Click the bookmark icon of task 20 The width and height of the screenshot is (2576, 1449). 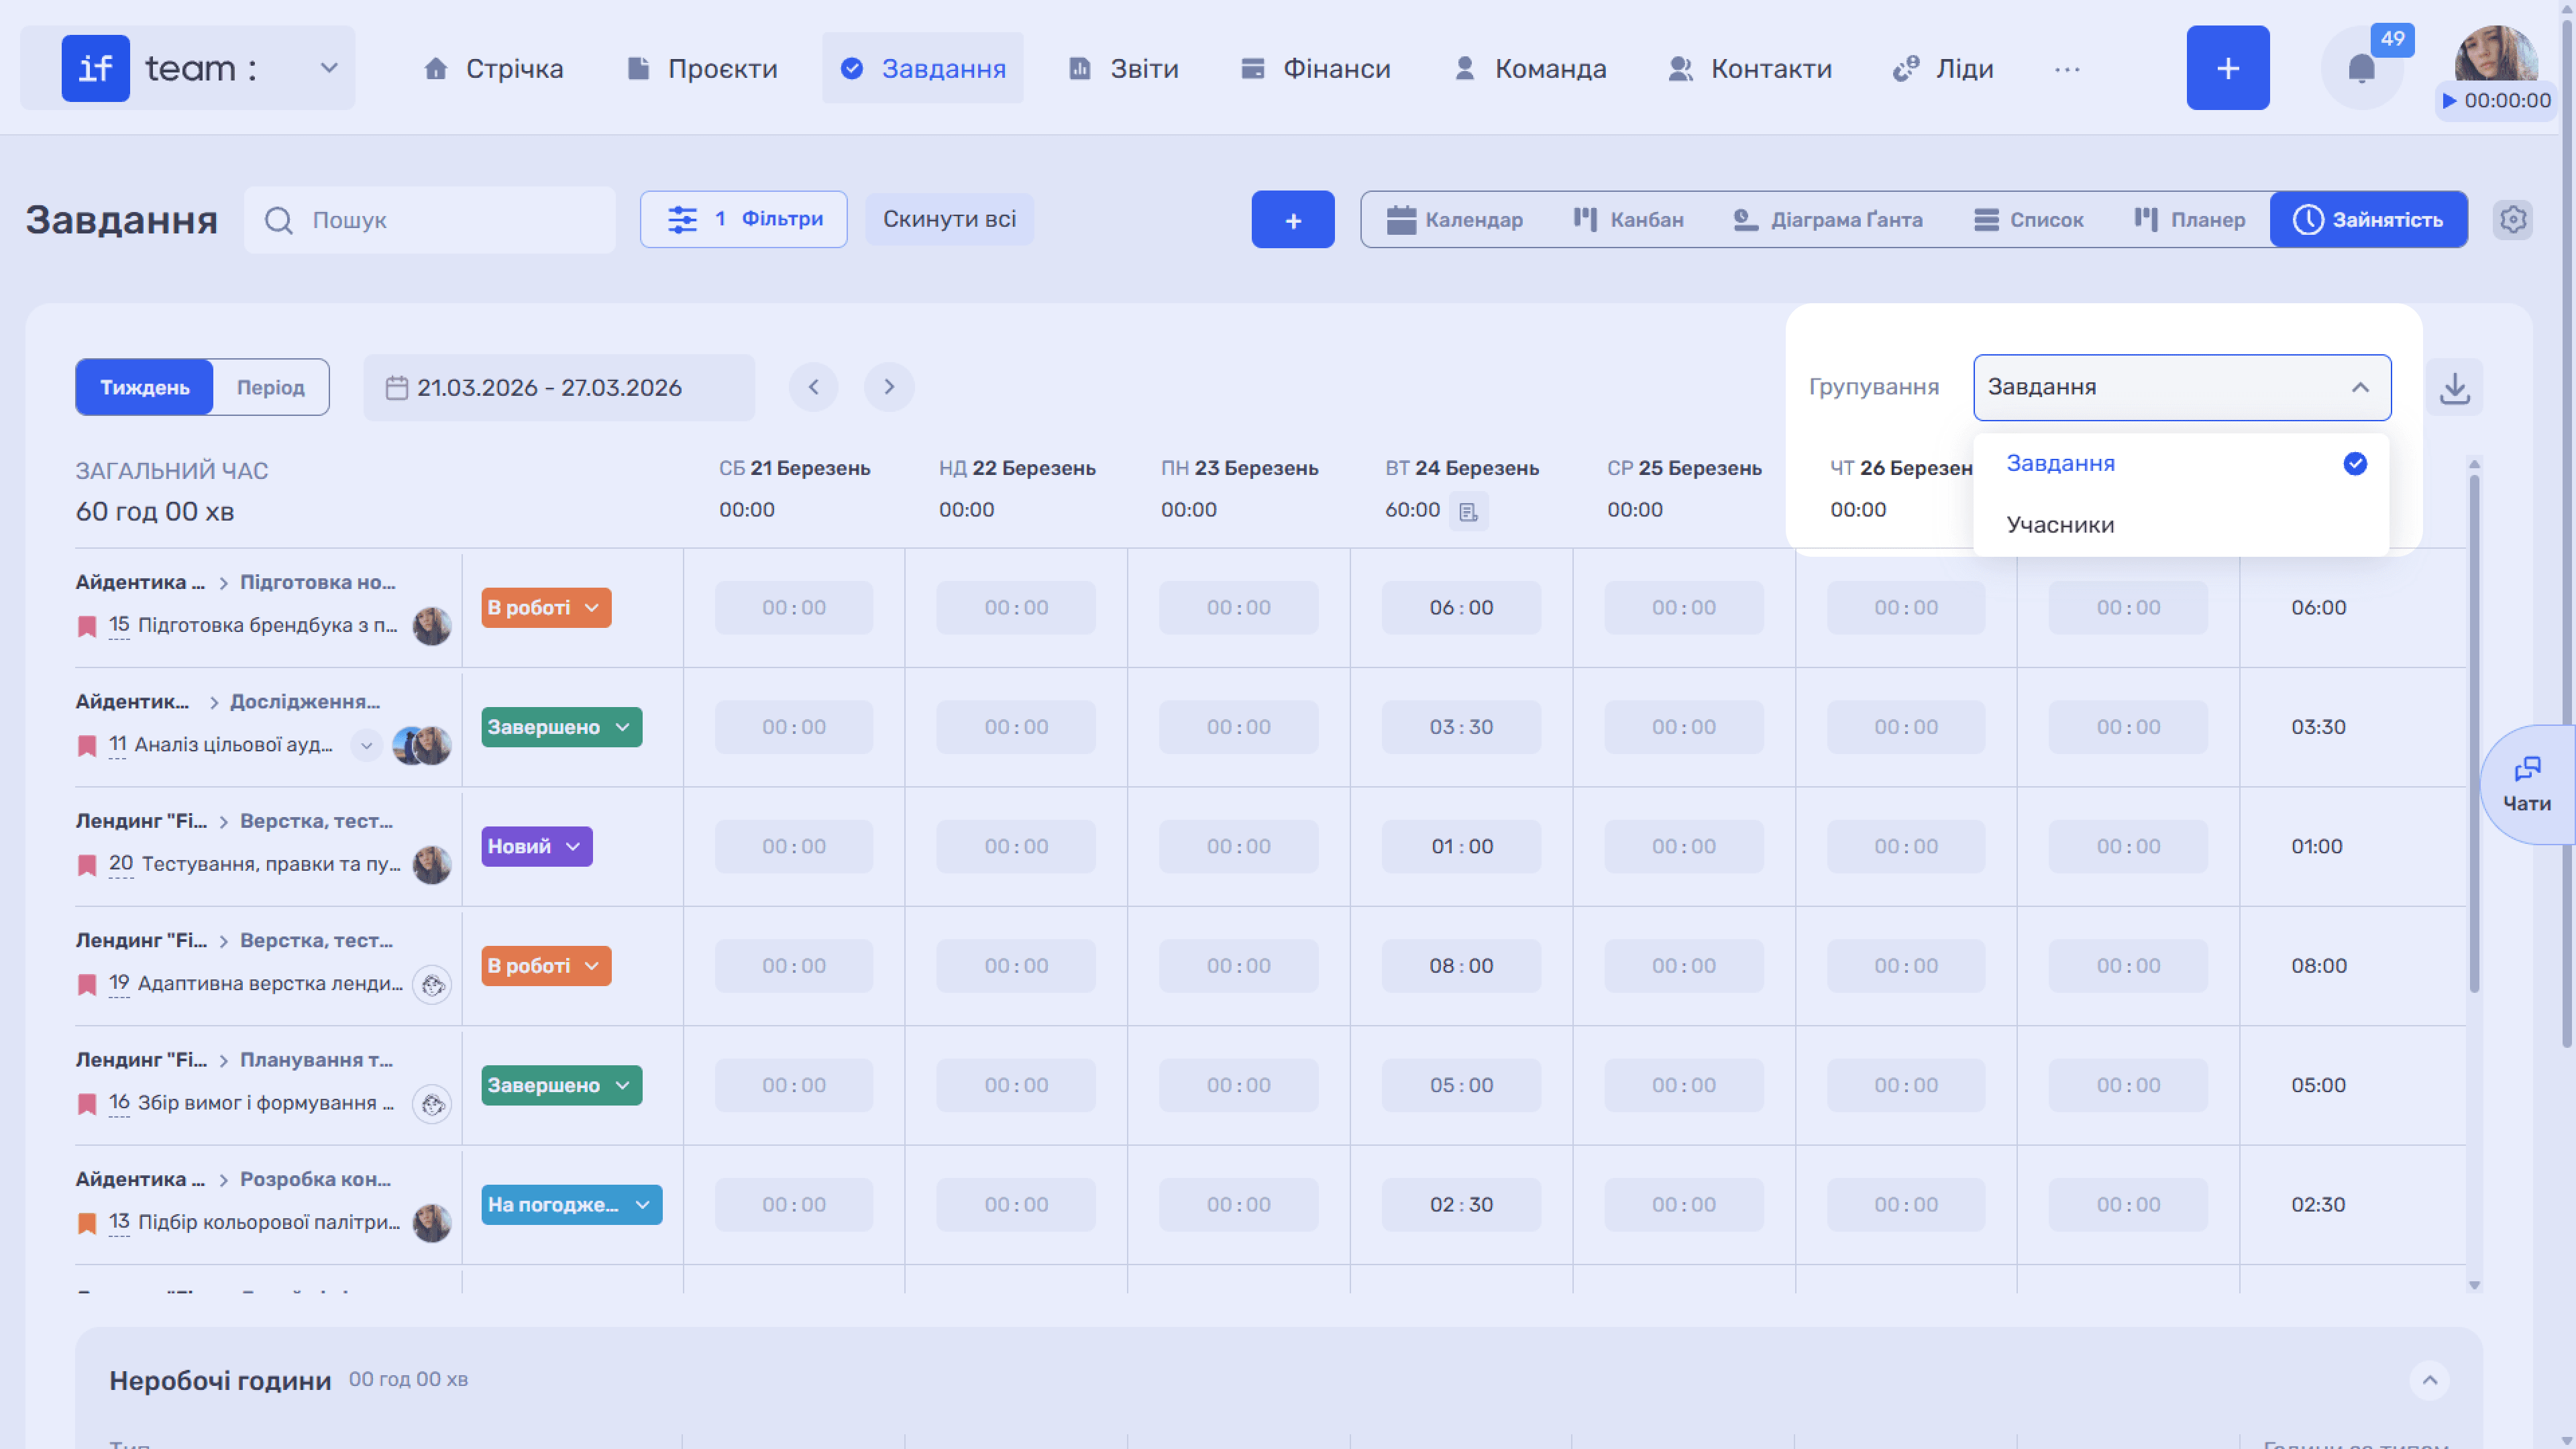click(x=87, y=865)
